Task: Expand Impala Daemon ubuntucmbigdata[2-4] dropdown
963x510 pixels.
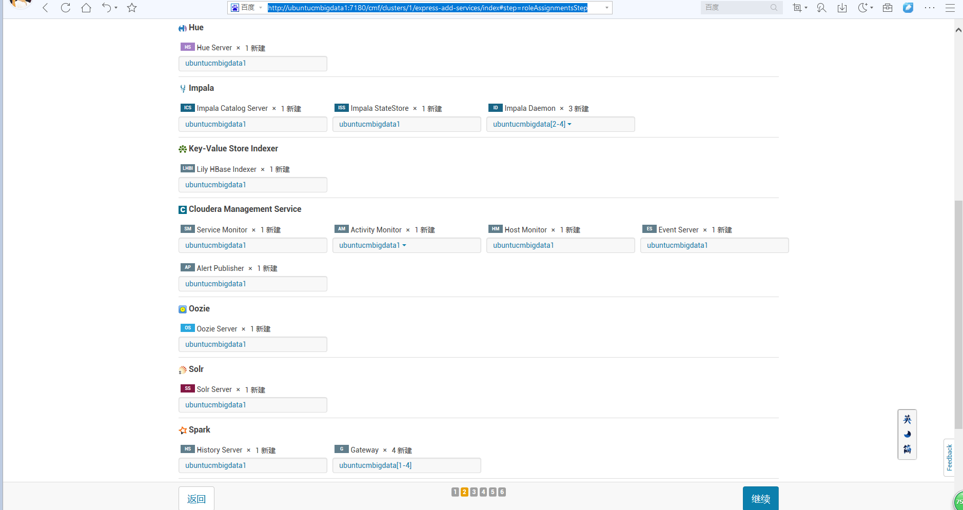Action: pos(561,124)
